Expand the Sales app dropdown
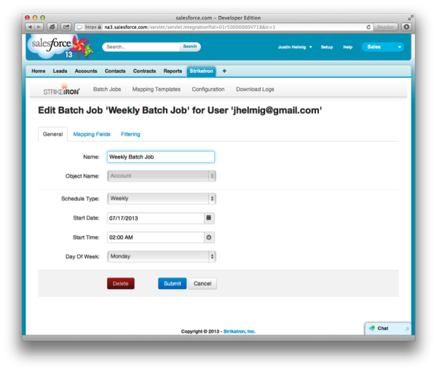 click(382, 47)
